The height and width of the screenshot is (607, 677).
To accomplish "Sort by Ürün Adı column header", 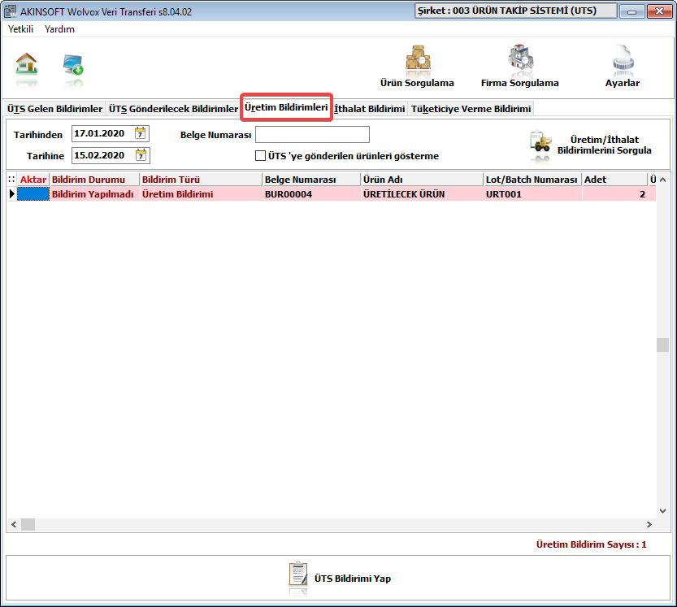I will (x=423, y=180).
